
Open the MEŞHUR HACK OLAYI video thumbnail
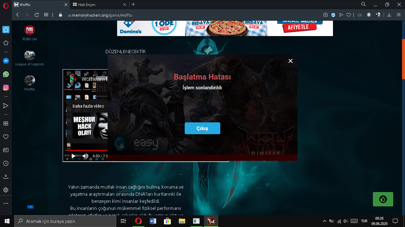[90, 126]
